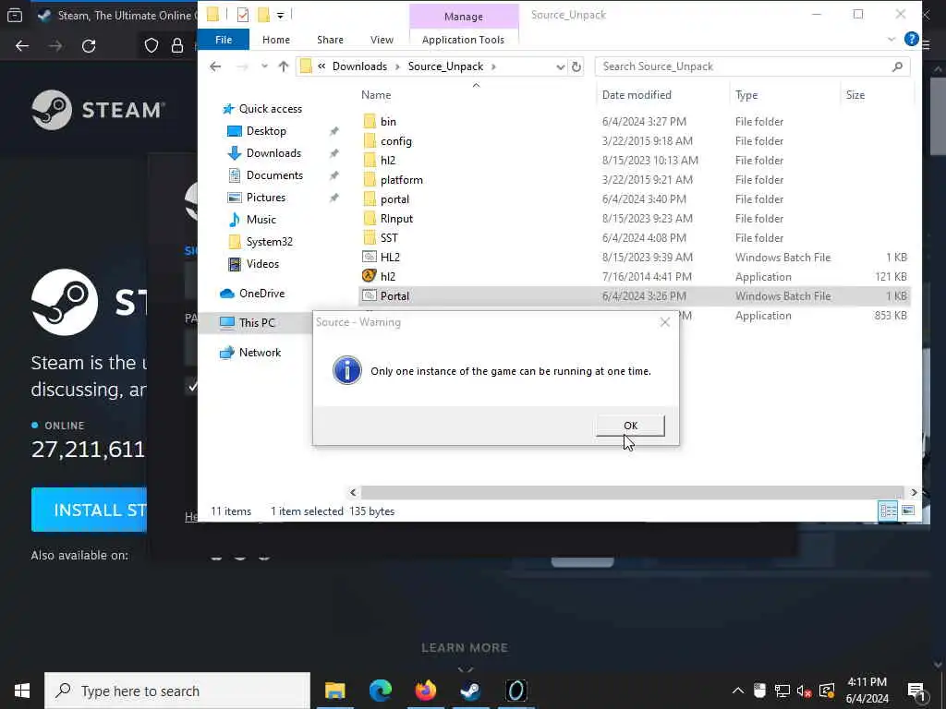Open File Explorer from the taskbar
Viewport: 946px width, 709px height.
[334, 691]
